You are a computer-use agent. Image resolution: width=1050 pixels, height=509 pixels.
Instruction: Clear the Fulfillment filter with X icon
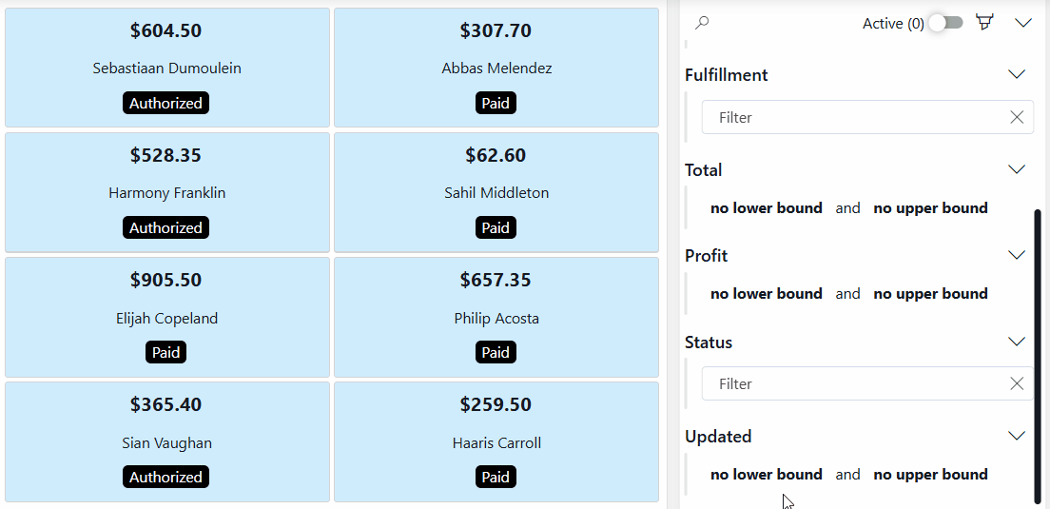(1017, 117)
